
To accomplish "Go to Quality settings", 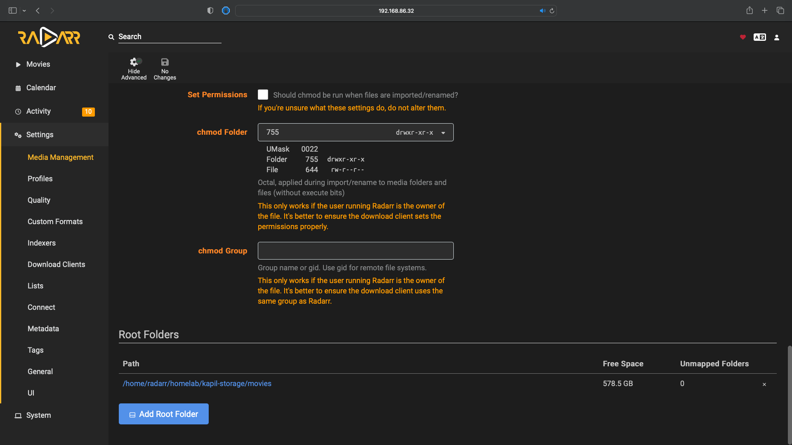I will coord(39,200).
